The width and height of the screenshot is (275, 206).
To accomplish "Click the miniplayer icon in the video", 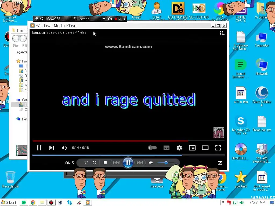I will [192, 148].
